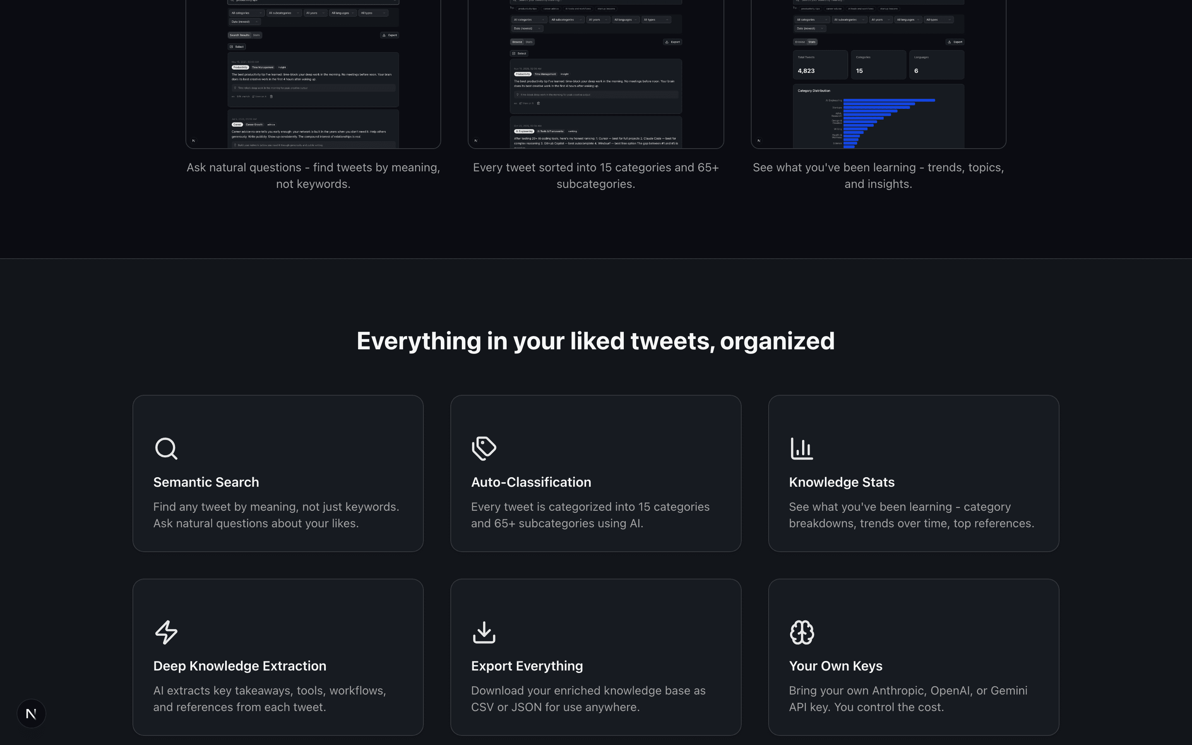
Task: Click the Auto-Classification tag icon
Action: [x=484, y=448]
